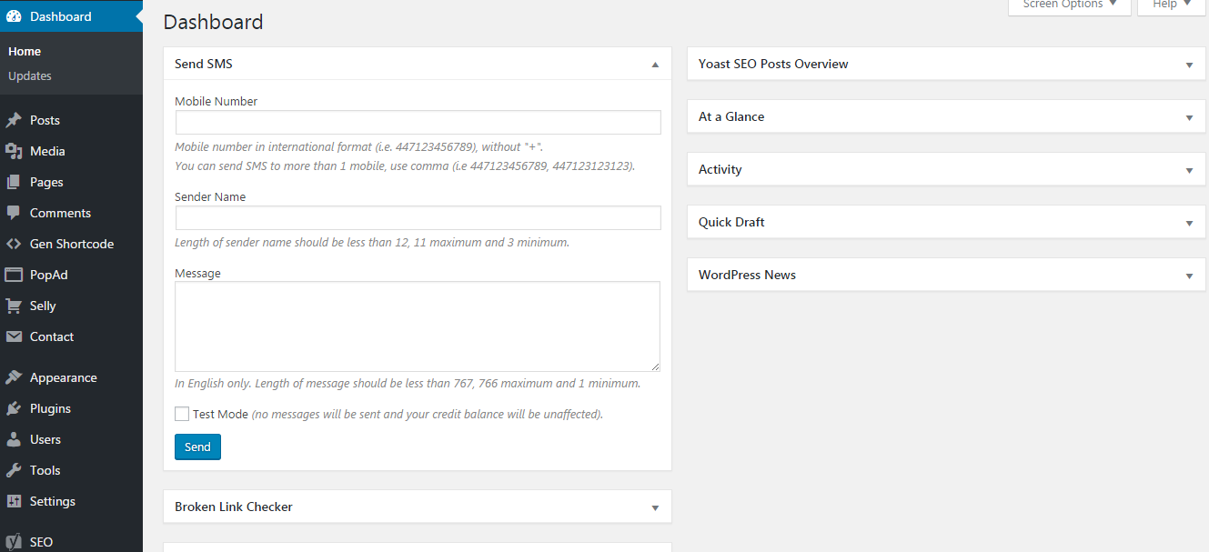Open the Screen Options dropdown
The height and width of the screenshot is (552, 1209).
1070,5
